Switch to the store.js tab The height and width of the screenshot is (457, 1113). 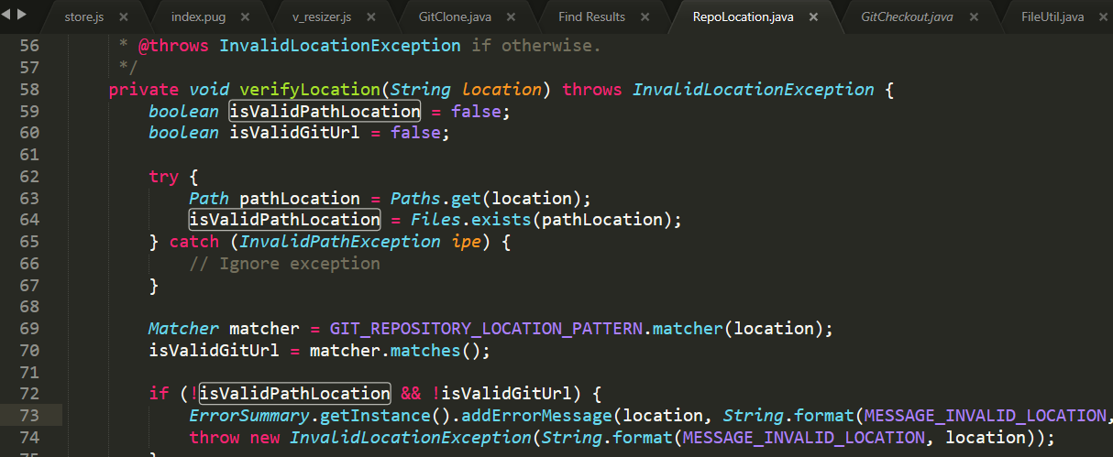click(83, 16)
